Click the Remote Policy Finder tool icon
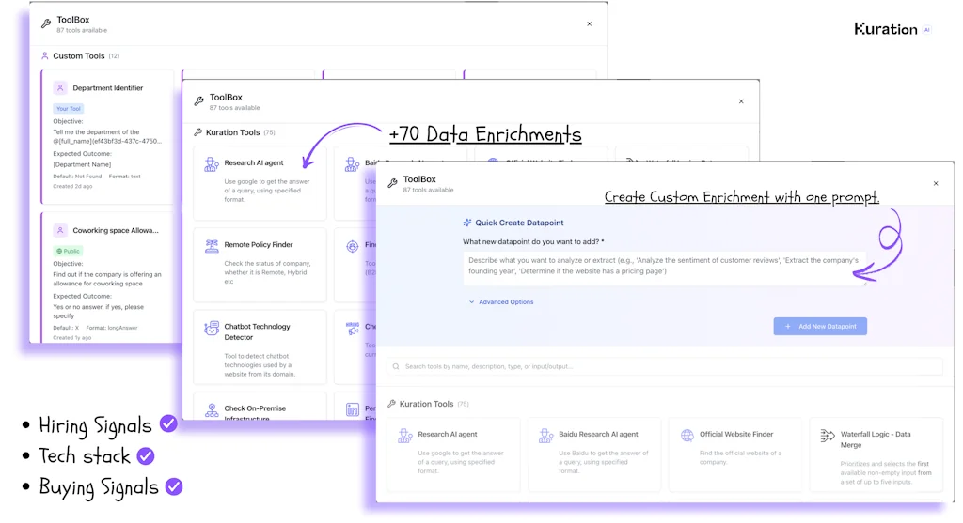 tap(212, 246)
